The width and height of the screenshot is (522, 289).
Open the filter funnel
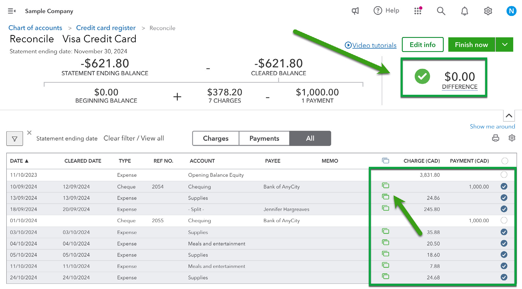pos(15,139)
